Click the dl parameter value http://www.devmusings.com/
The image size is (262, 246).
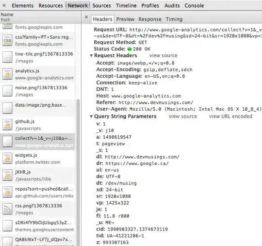(142, 157)
